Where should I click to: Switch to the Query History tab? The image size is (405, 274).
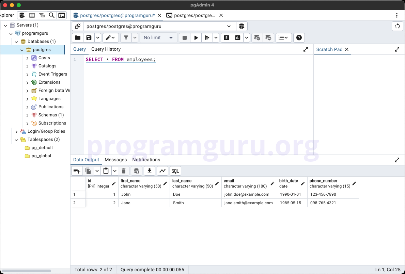click(106, 49)
